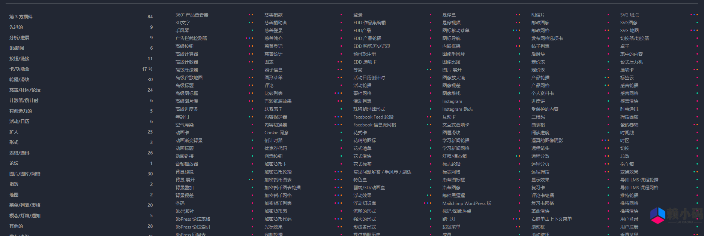
Task: Select the 加密货币卡 widget
Action: [276, 164]
